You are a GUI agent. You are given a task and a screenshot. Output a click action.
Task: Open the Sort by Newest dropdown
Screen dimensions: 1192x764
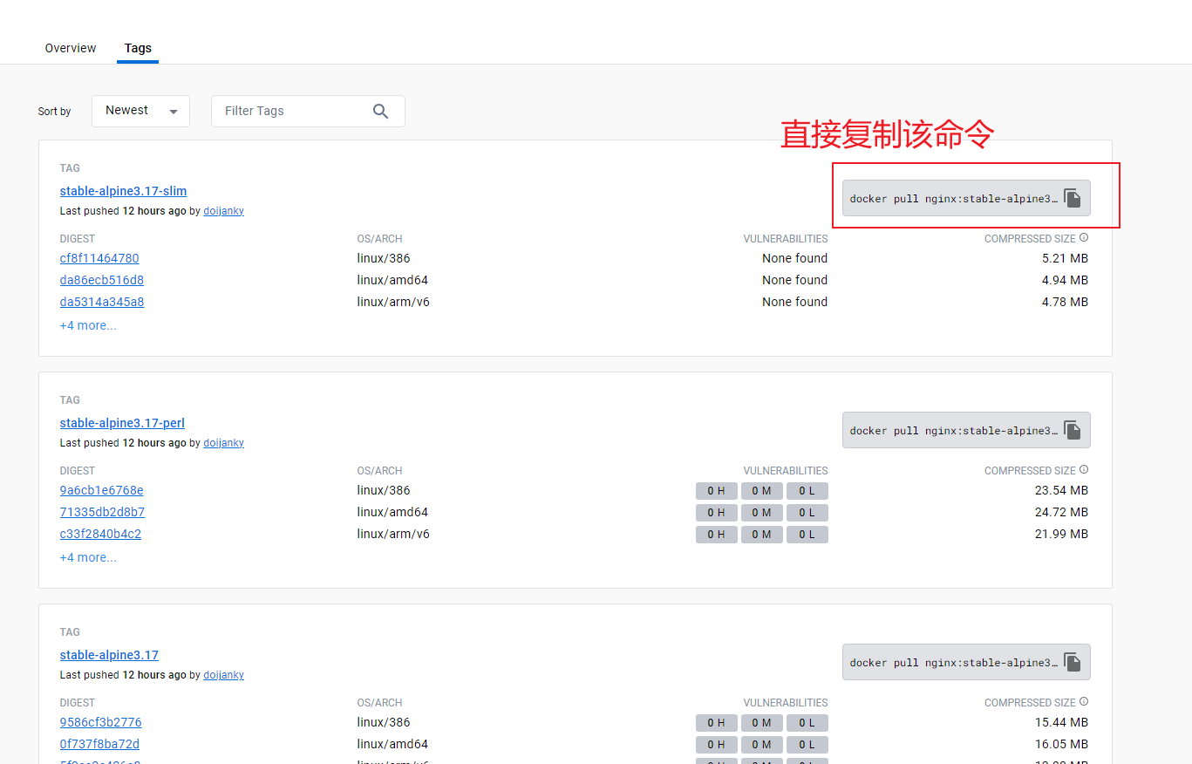point(140,111)
